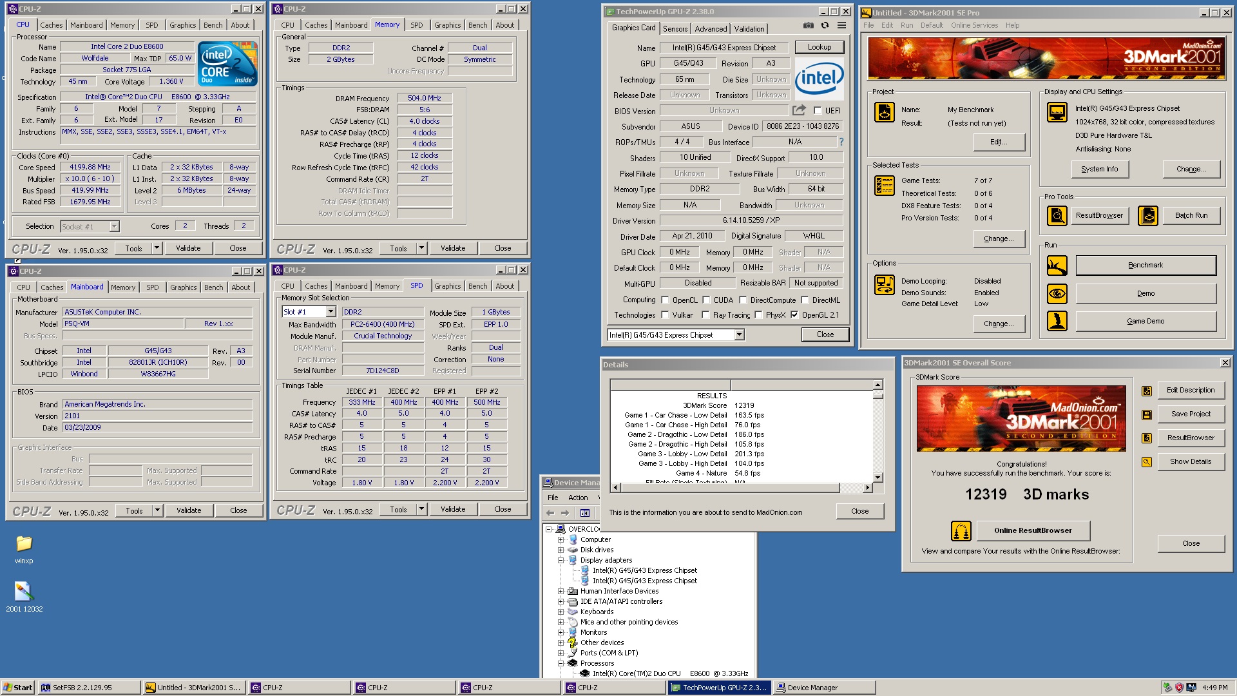Click the Project file icon in 3DMark2001
This screenshot has width=1237, height=696.
tap(884, 112)
